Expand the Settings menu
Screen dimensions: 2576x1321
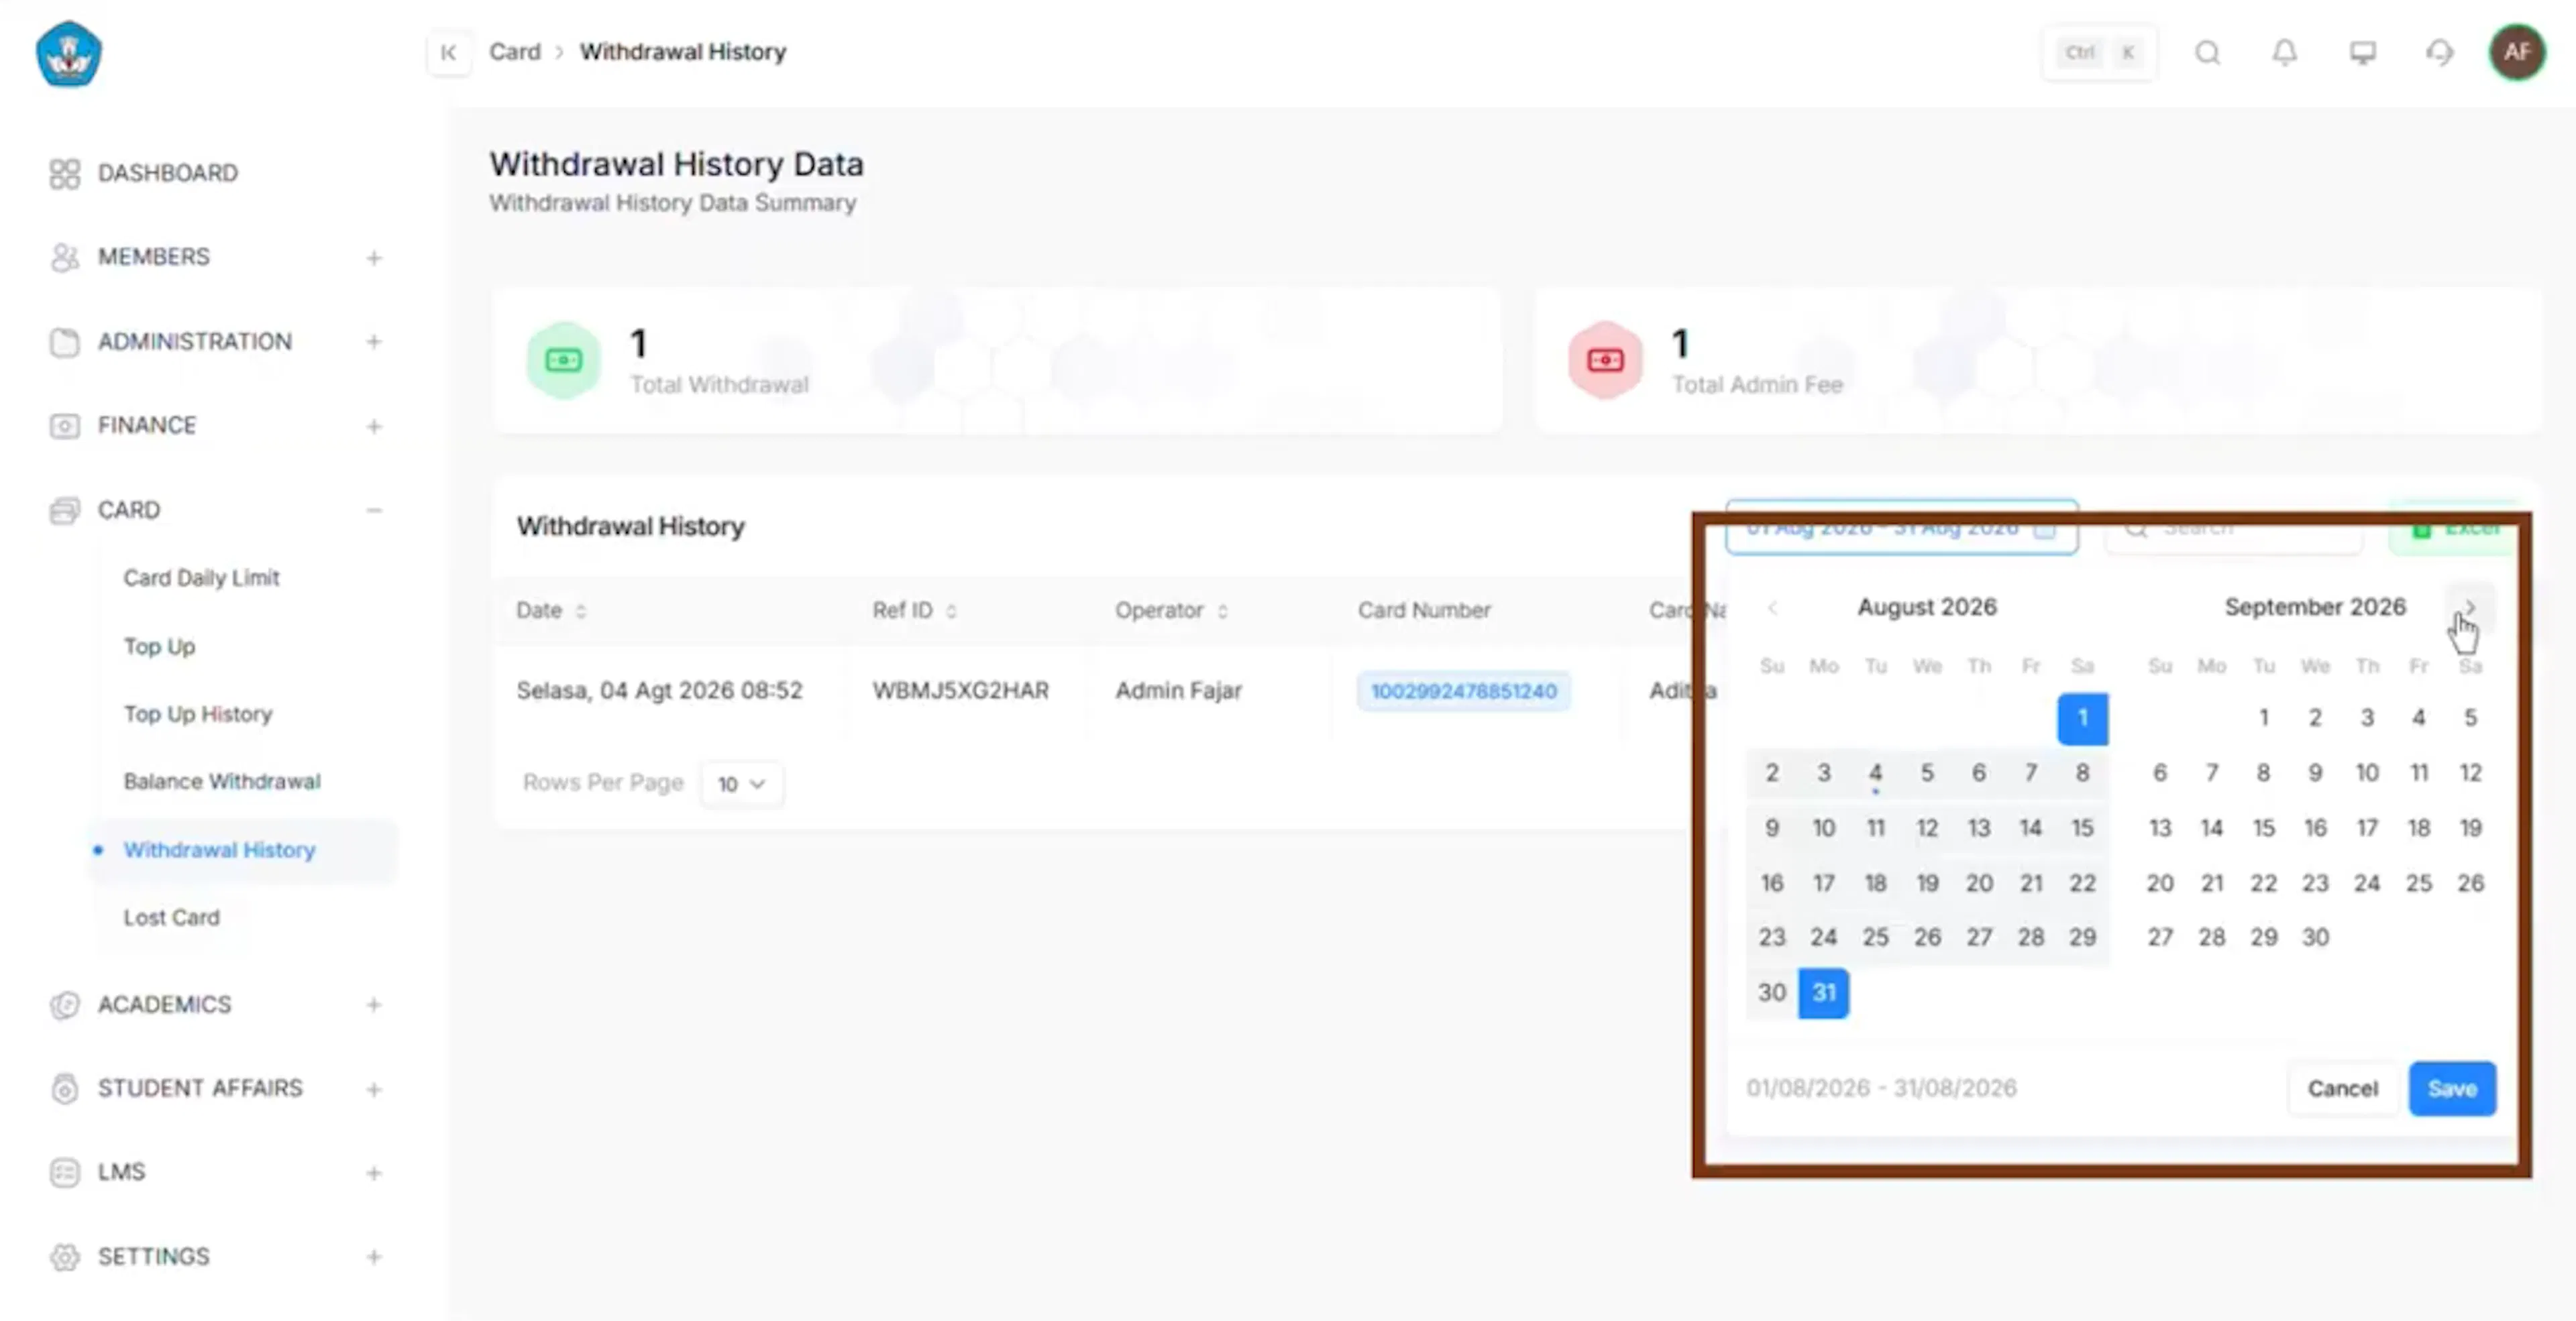point(374,1257)
